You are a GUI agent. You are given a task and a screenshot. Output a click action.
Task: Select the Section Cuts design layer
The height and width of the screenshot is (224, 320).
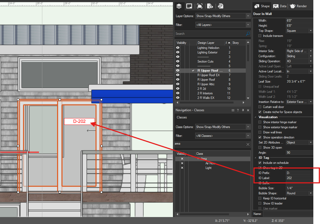click(x=205, y=61)
